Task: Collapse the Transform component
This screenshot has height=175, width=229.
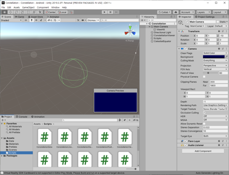Action: coord(179,31)
